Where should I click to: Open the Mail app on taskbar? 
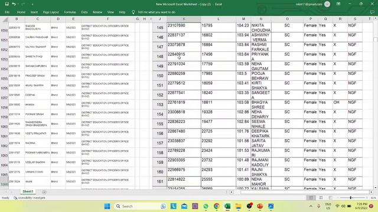tap(184, 206)
